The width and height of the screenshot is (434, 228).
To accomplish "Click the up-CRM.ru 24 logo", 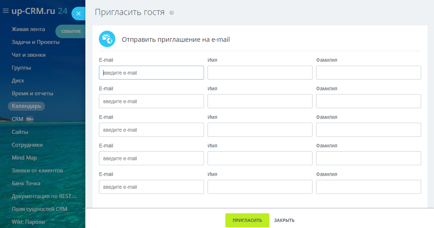I will point(39,11).
